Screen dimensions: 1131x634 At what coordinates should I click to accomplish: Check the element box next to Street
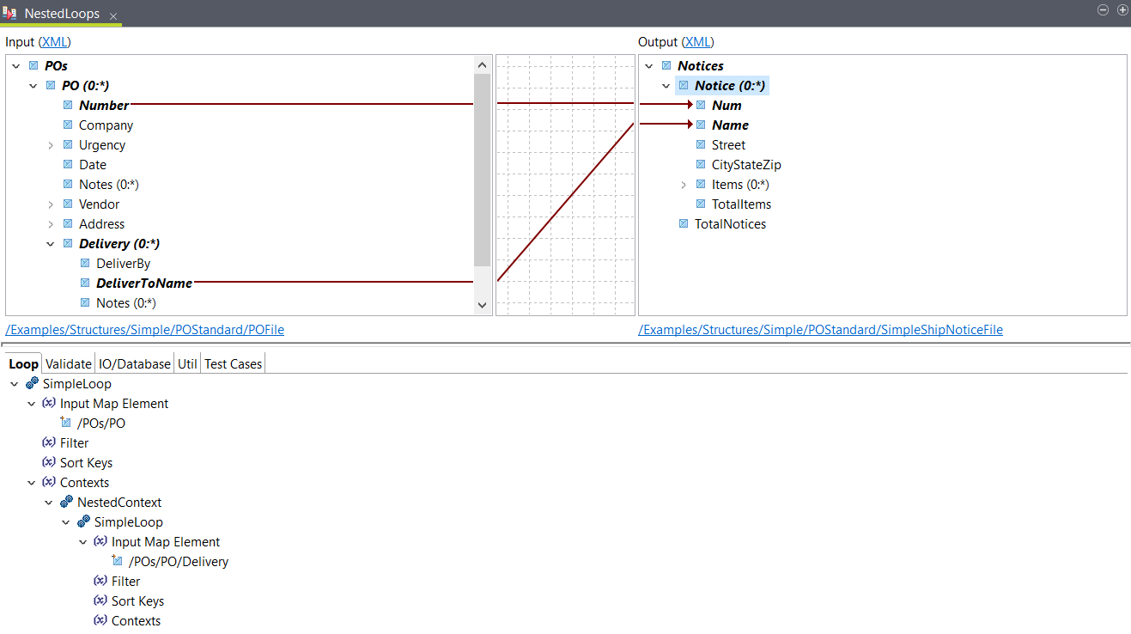pos(701,144)
